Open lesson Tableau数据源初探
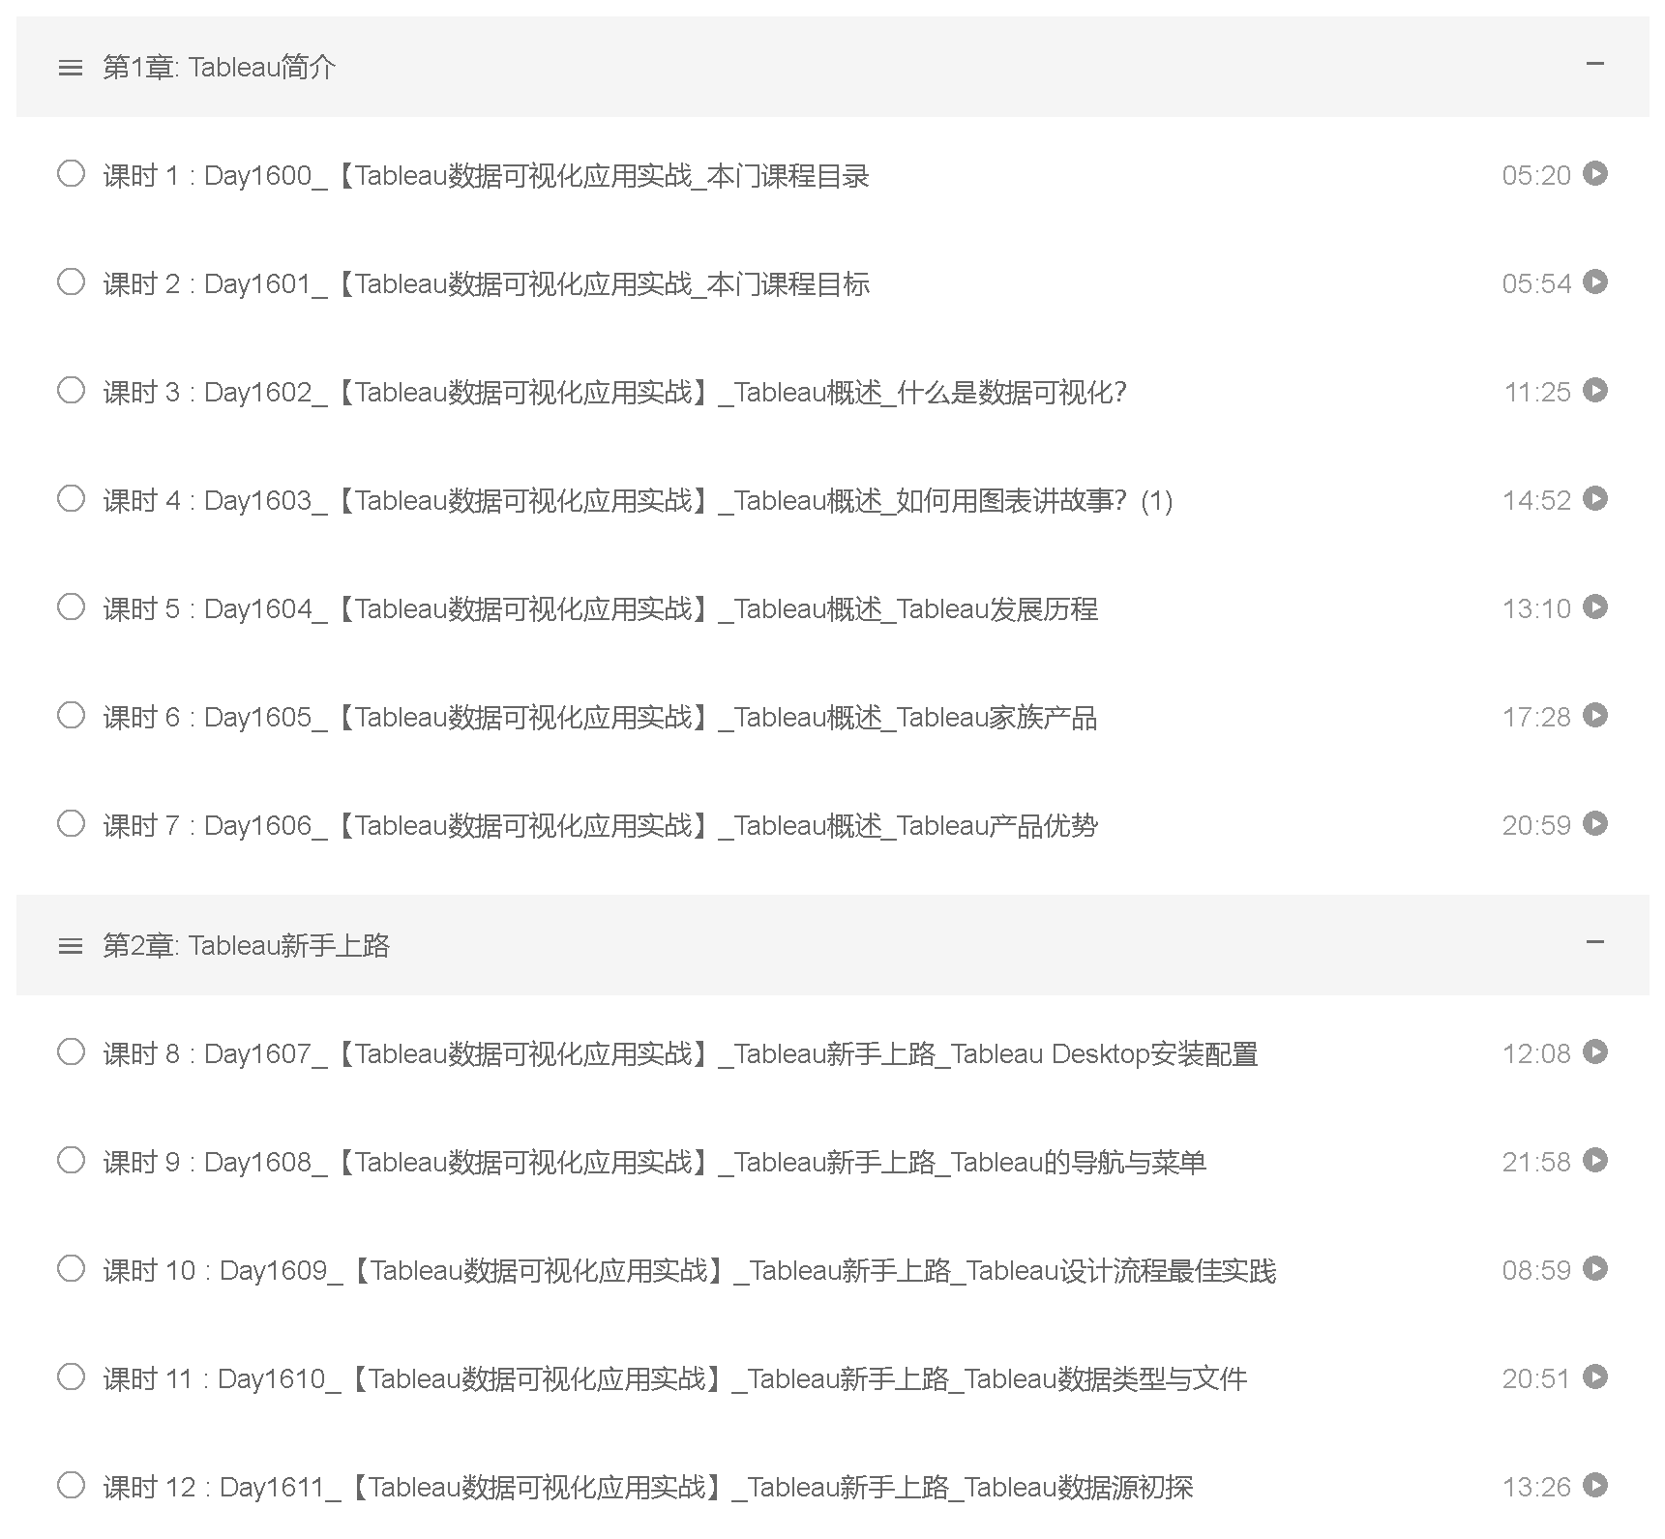This screenshot has width=1665, height=1539. [647, 1488]
